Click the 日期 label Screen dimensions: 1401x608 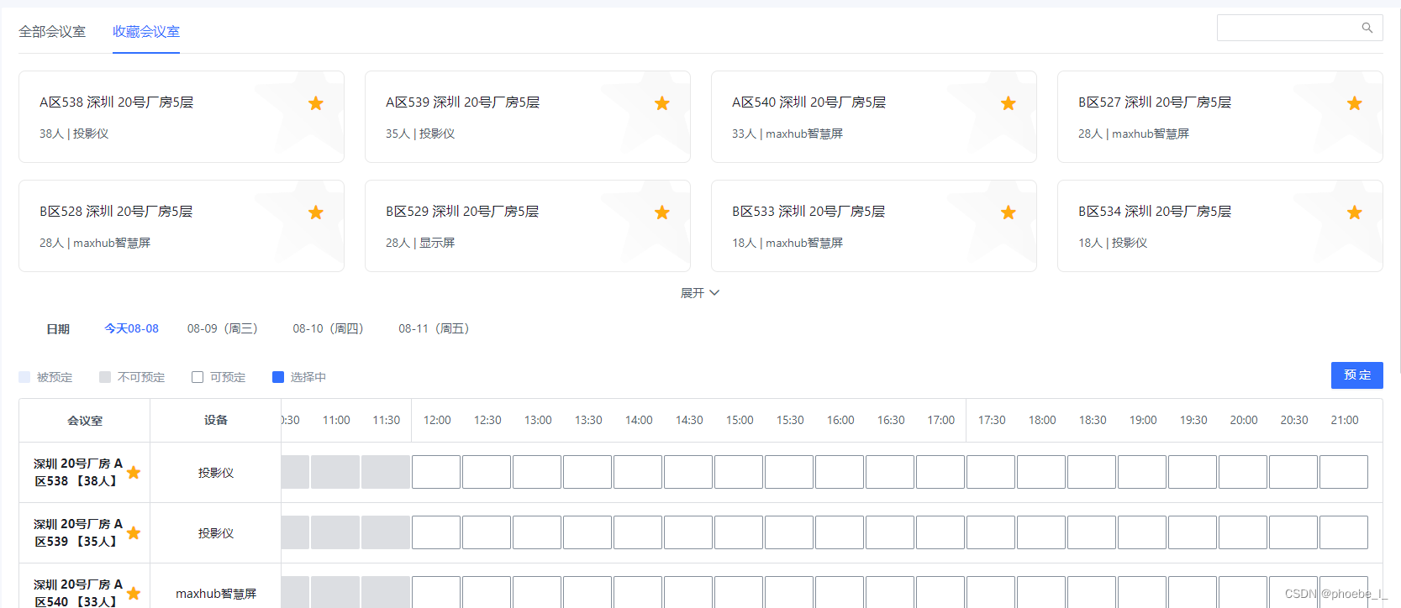click(58, 329)
